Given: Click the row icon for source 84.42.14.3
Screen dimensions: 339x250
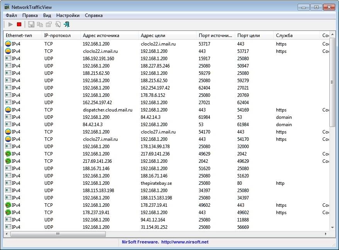Looking at the screenshot, I should [8, 124].
